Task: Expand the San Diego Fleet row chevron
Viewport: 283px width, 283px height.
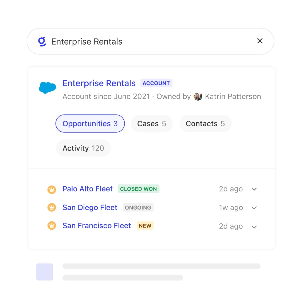Action: tap(254, 208)
